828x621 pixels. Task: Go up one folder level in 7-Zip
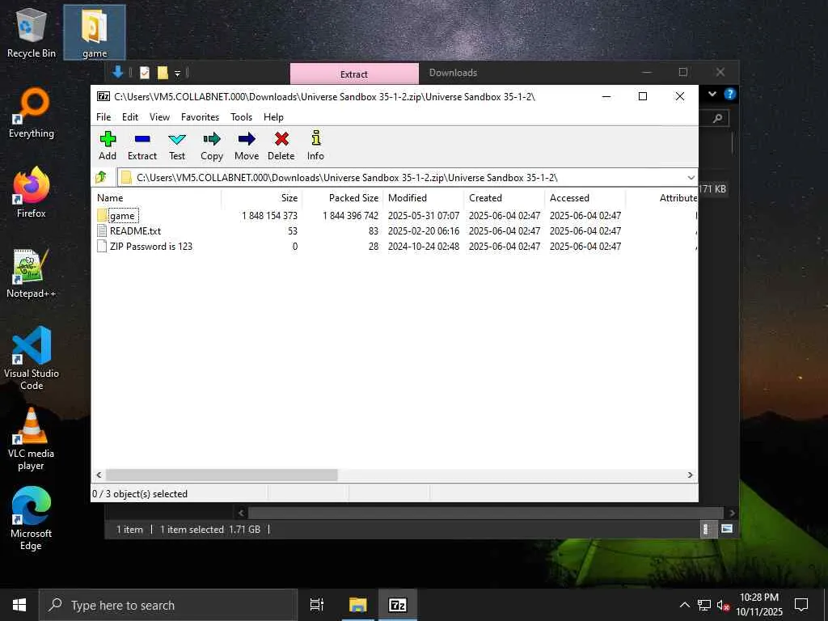coord(101,177)
